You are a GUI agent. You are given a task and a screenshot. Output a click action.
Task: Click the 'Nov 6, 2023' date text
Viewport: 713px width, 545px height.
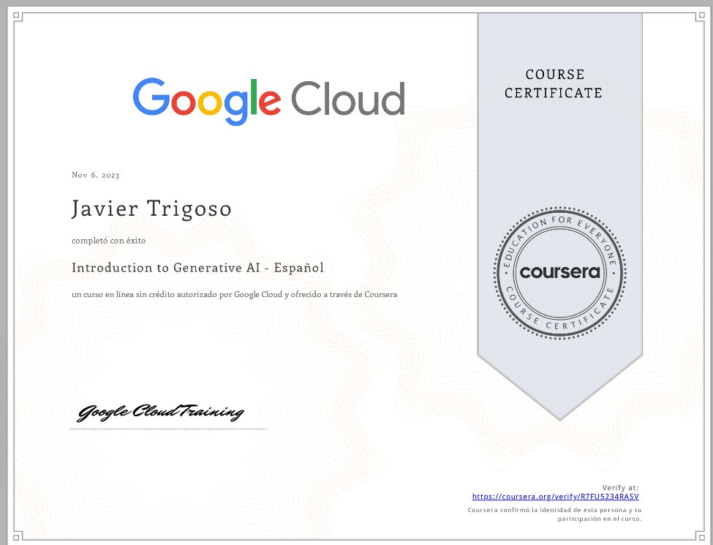[x=94, y=175]
